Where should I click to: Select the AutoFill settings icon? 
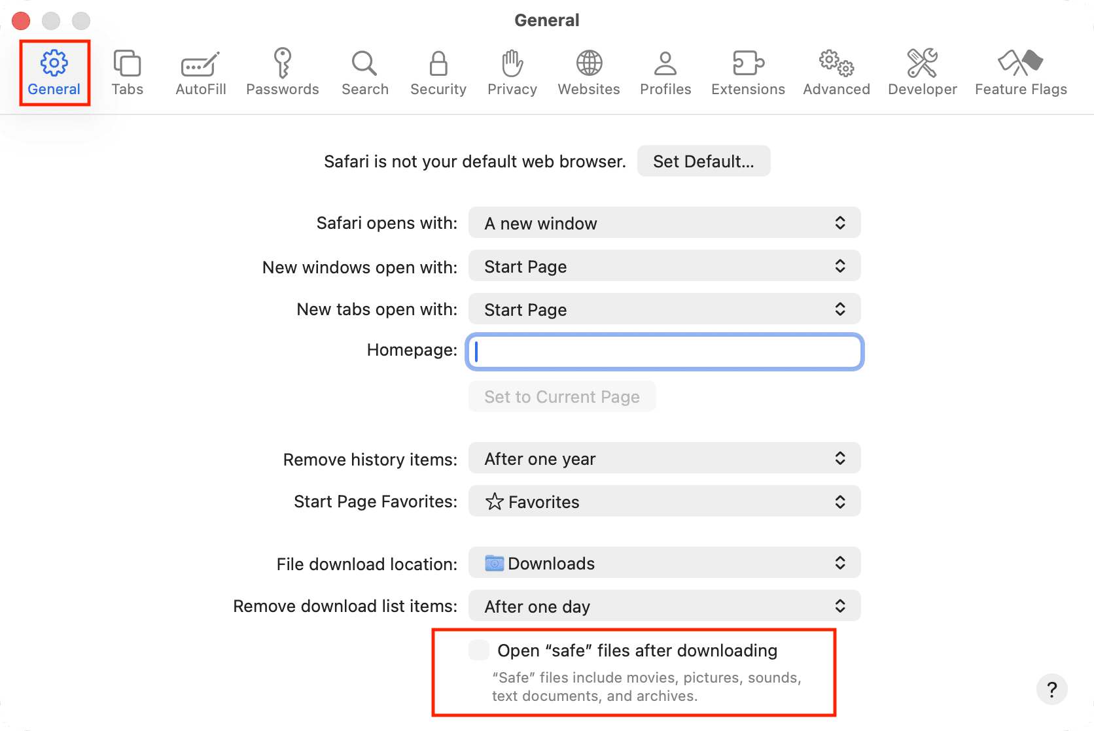200,72
